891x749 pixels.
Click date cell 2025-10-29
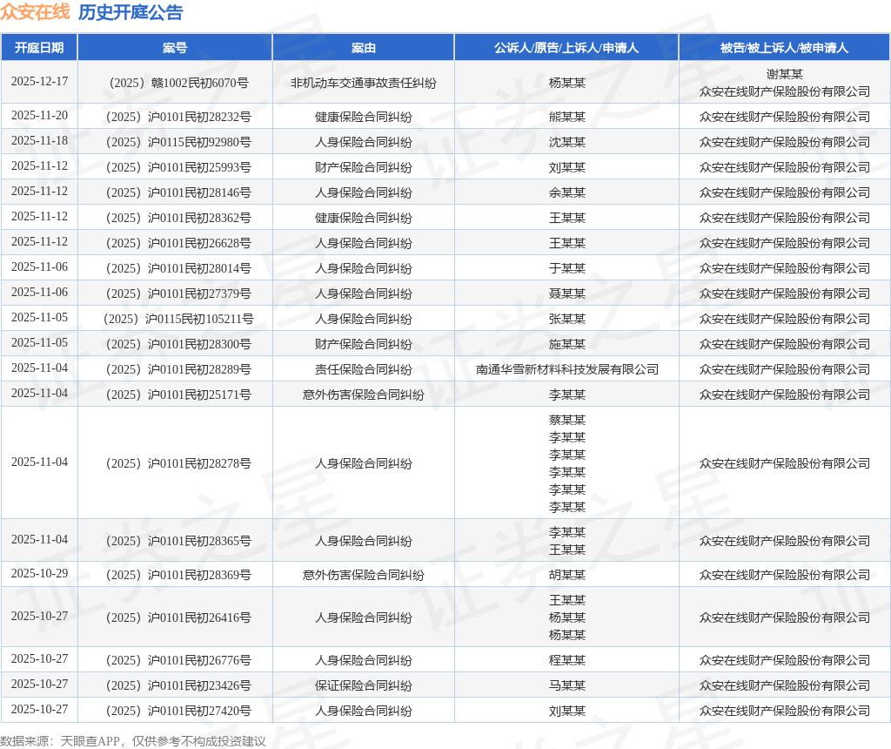pyautogui.click(x=39, y=573)
